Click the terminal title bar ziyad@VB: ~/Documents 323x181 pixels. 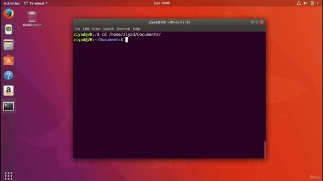(170, 22)
